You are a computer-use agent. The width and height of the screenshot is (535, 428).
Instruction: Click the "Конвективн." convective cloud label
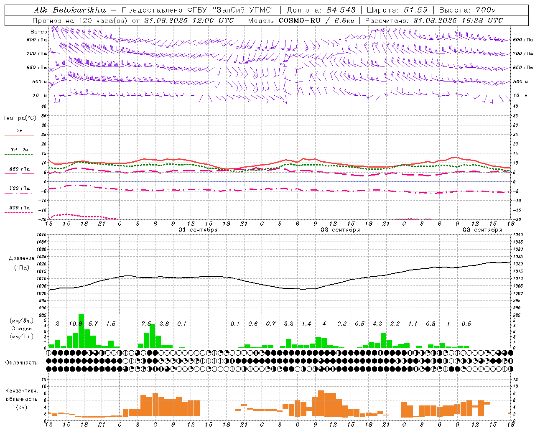(21, 391)
